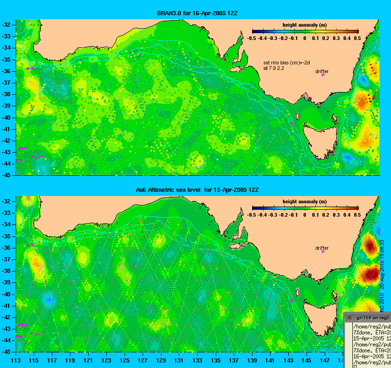Click the magenta drifter legend marker in Au6 plot
The width and height of the screenshot is (391, 368).
pos(322,252)
